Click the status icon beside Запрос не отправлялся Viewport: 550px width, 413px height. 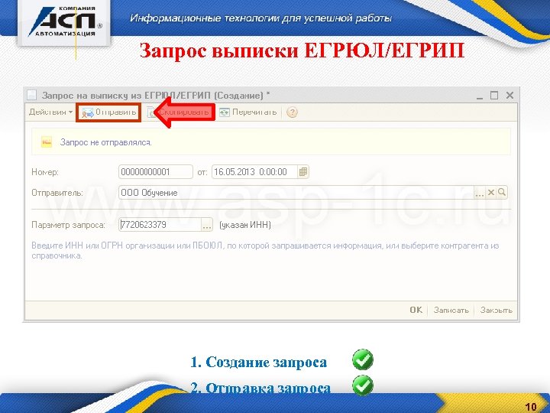47,142
